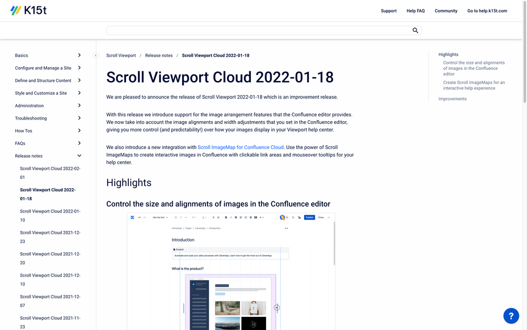Open the Support menu item
527x330 pixels.
389,11
